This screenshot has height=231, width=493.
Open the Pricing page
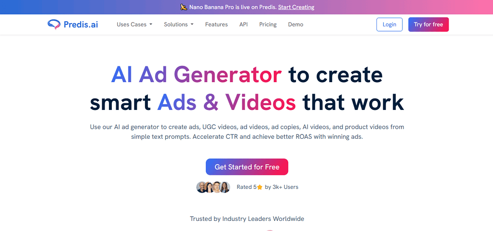click(x=267, y=24)
